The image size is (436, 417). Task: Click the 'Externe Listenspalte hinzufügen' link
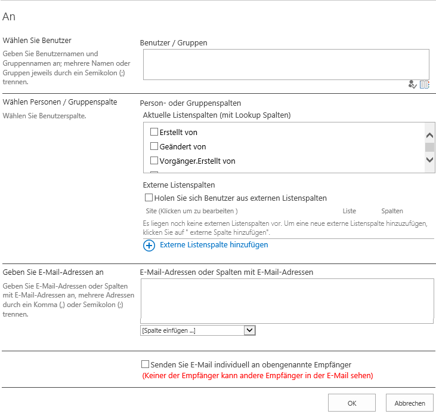click(x=214, y=245)
